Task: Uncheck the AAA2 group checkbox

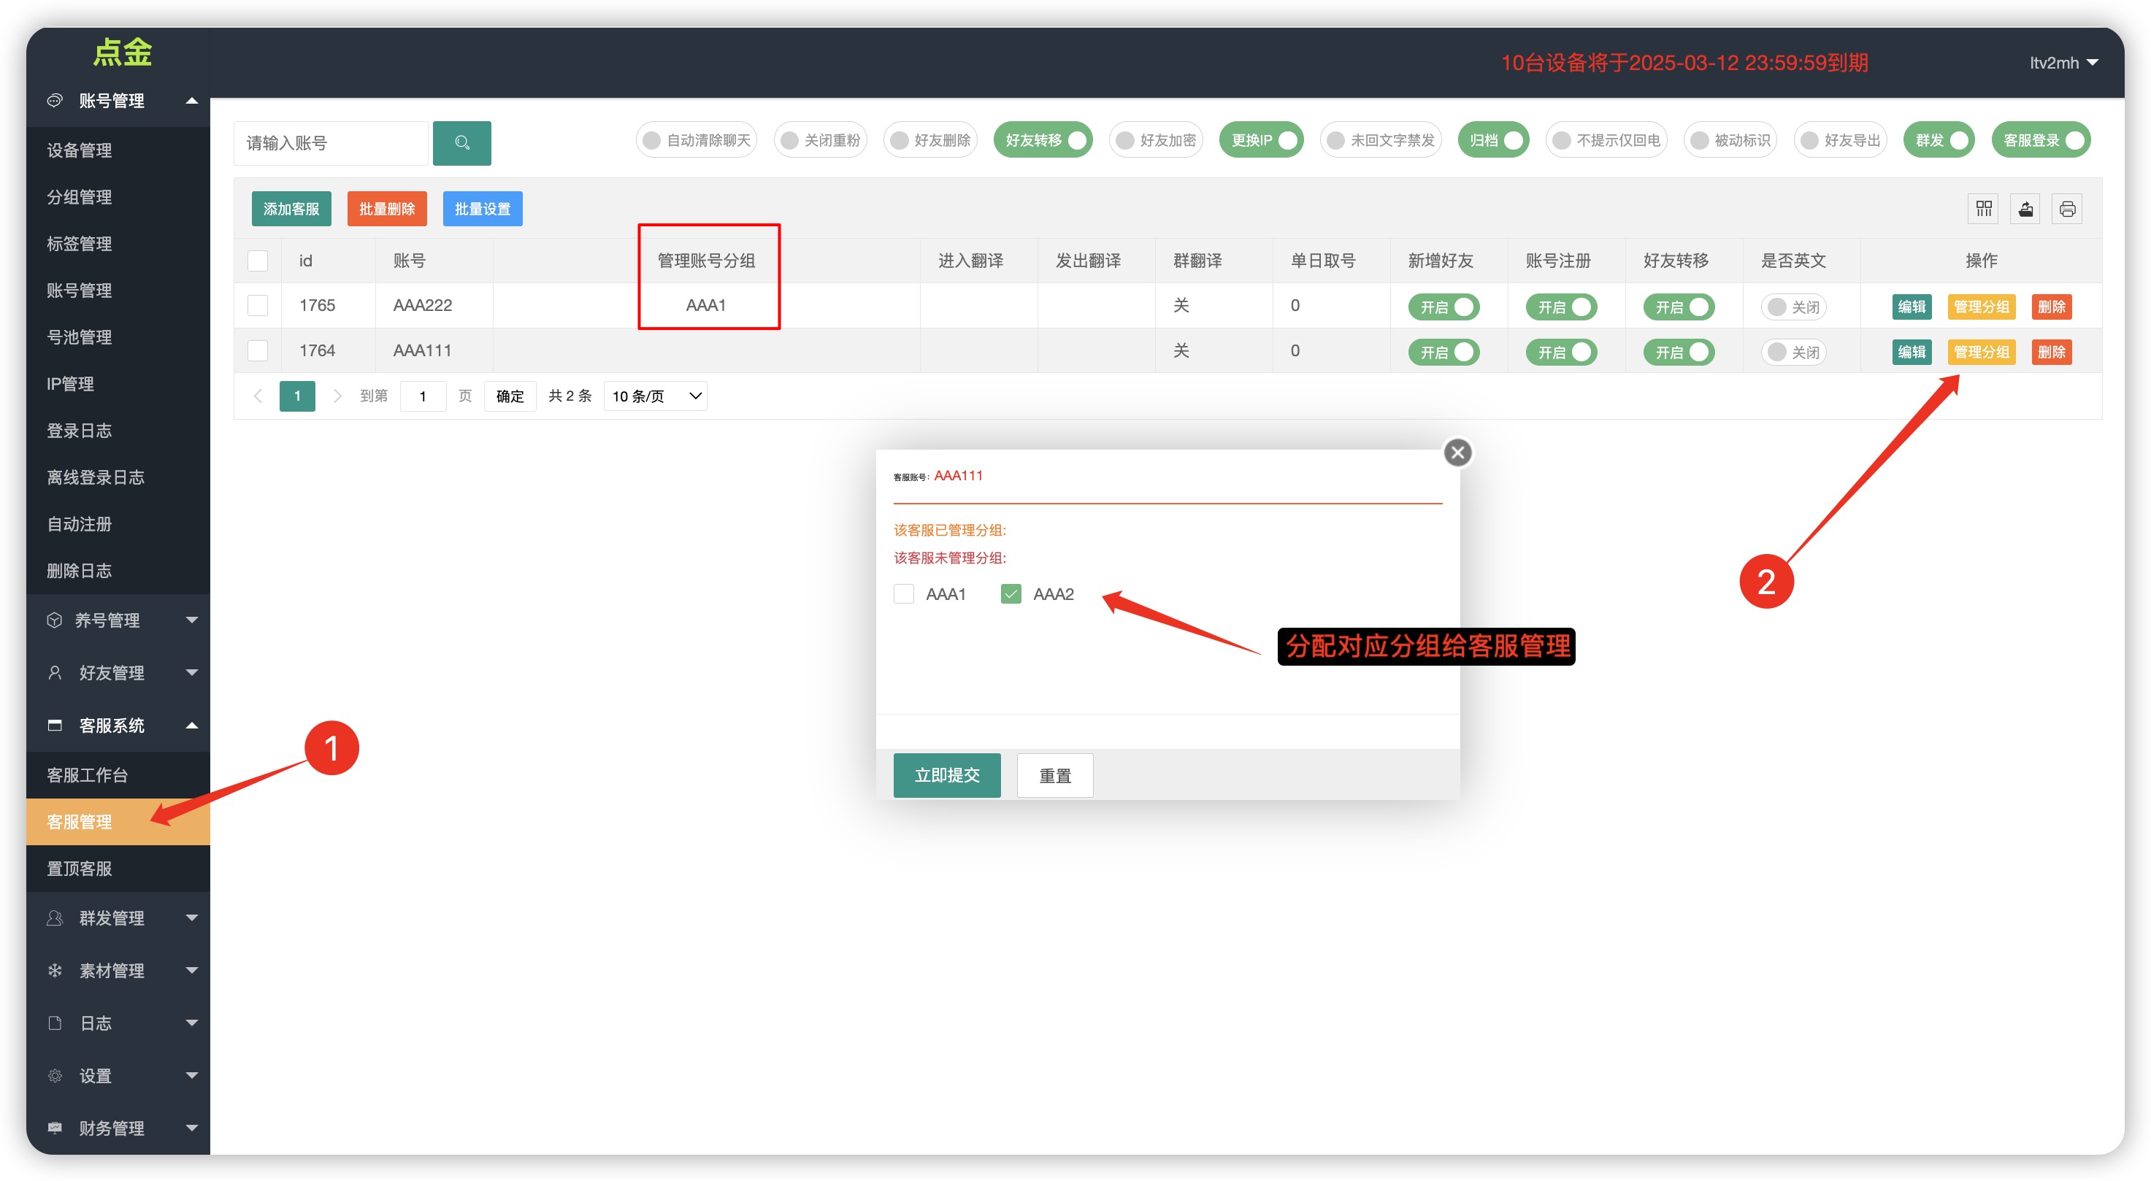Action: [1011, 593]
